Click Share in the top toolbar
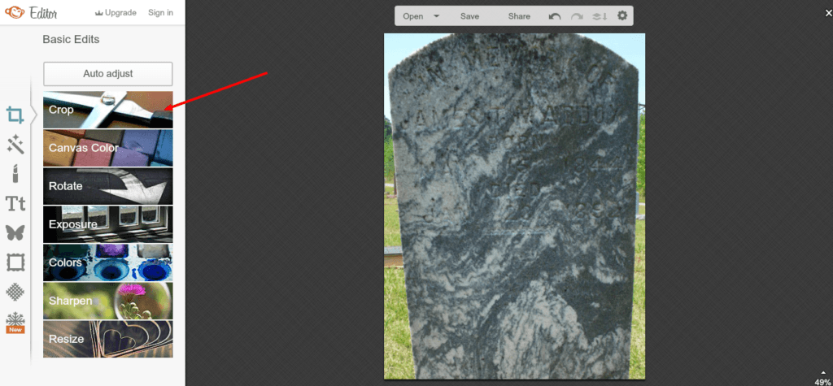Screen dimensions: 833x386 [x=519, y=16]
